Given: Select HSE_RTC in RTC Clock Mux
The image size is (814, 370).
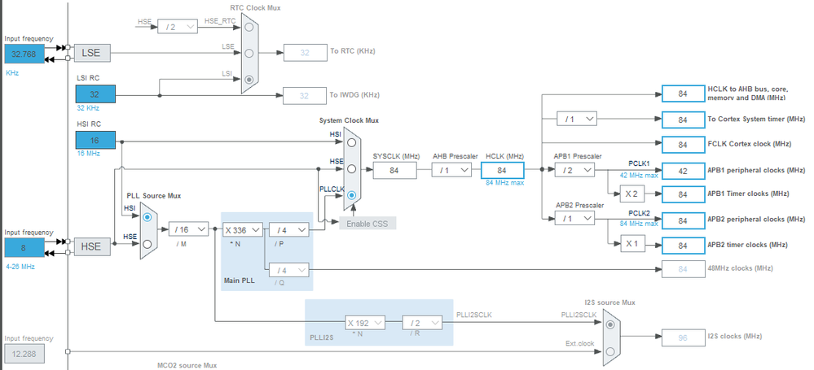Looking at the screenshot, I should click(x=249, y=27).
